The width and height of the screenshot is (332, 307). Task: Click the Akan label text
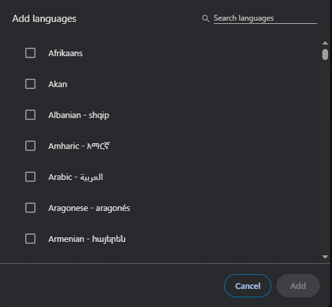(57, 84)
